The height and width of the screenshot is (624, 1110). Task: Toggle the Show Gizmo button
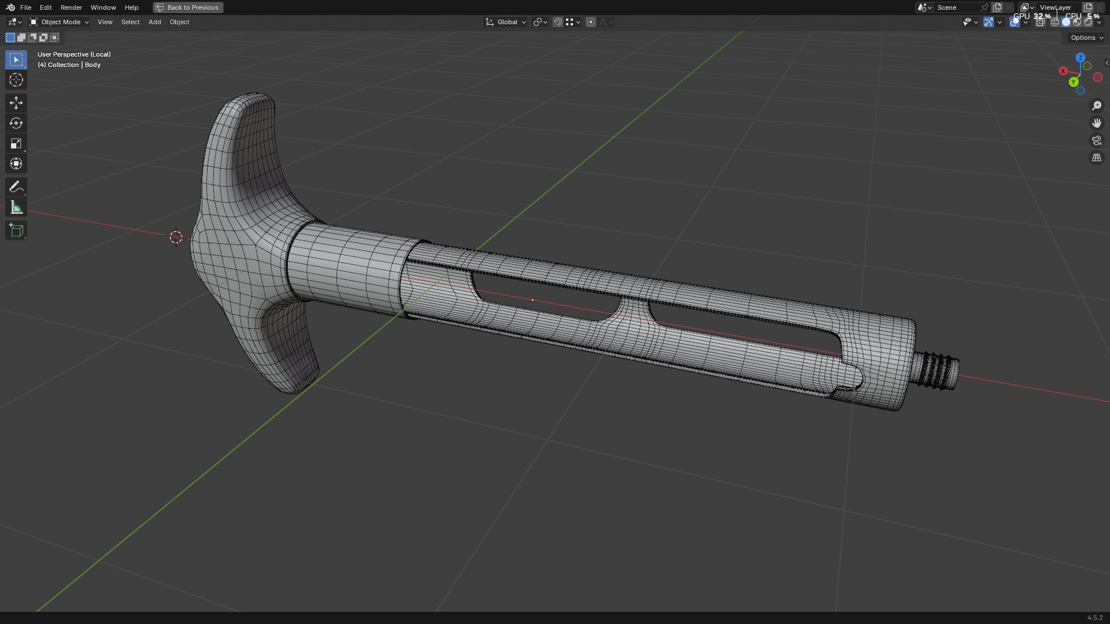(989, 22)
